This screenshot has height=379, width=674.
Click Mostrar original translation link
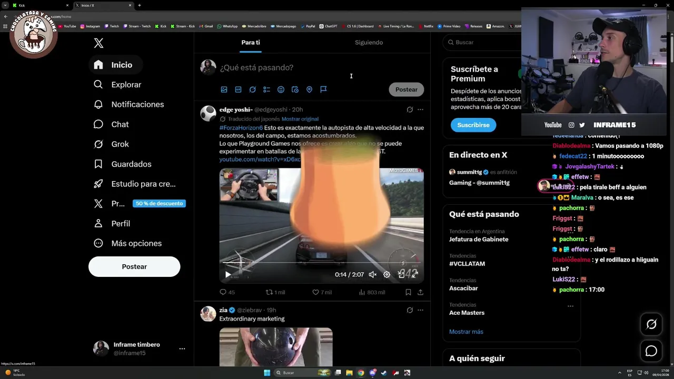(x=300, y=119)
